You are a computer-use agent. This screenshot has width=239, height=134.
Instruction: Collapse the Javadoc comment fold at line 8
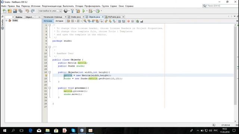tap(50, 47)
